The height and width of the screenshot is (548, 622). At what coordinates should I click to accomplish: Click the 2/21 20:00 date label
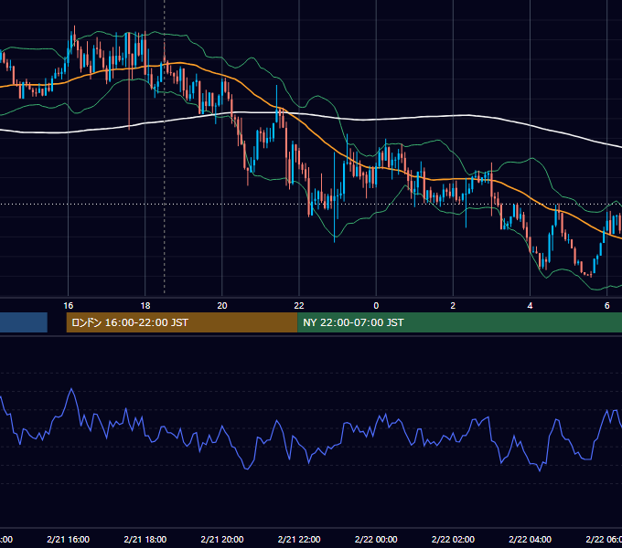(x=222, y=539)
